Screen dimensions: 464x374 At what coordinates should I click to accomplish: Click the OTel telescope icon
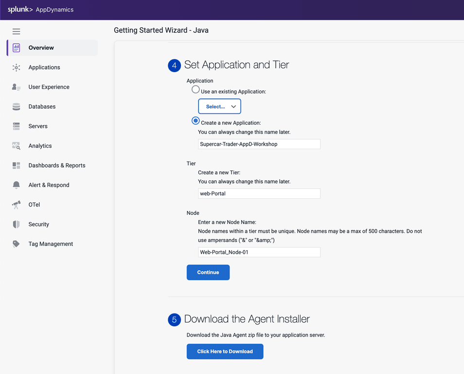[x=17, y=205]
